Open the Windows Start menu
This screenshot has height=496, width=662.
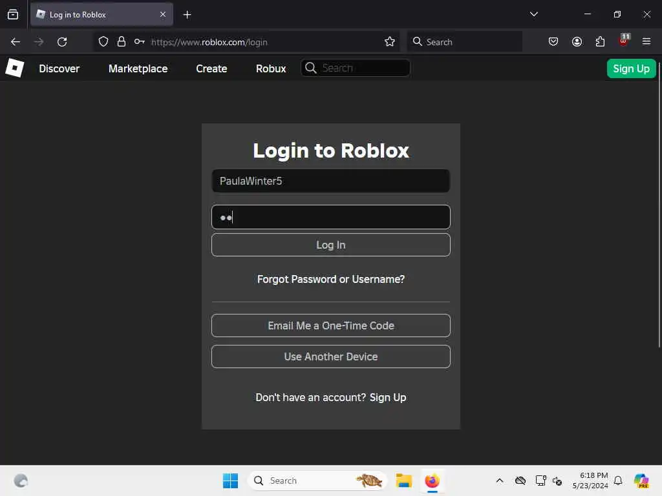[230, 480]
